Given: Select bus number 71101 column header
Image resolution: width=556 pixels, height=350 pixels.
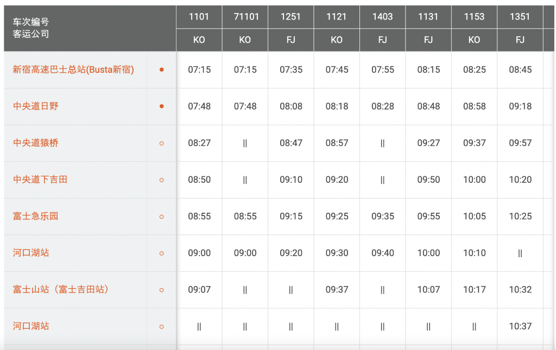Looking at the screenshot, I should tap(245, 17).
